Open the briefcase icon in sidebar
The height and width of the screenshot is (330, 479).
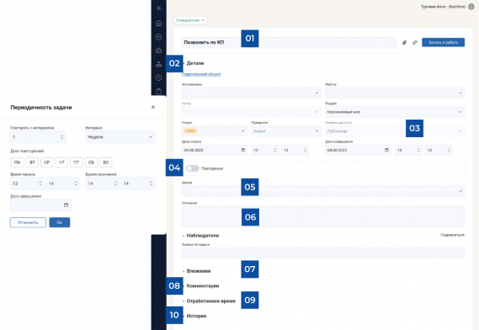(158, 51)
